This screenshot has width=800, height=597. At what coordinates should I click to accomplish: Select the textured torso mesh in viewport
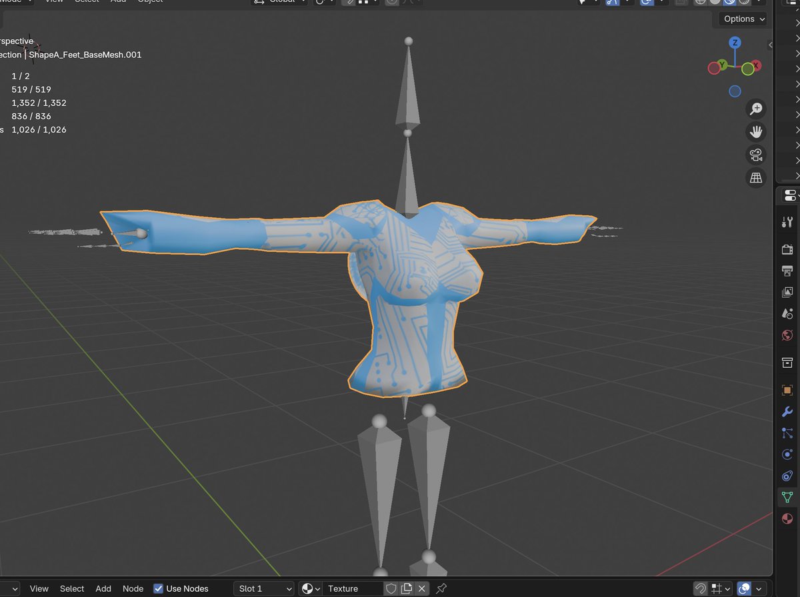pyautogui.click(x=407, y=300)
